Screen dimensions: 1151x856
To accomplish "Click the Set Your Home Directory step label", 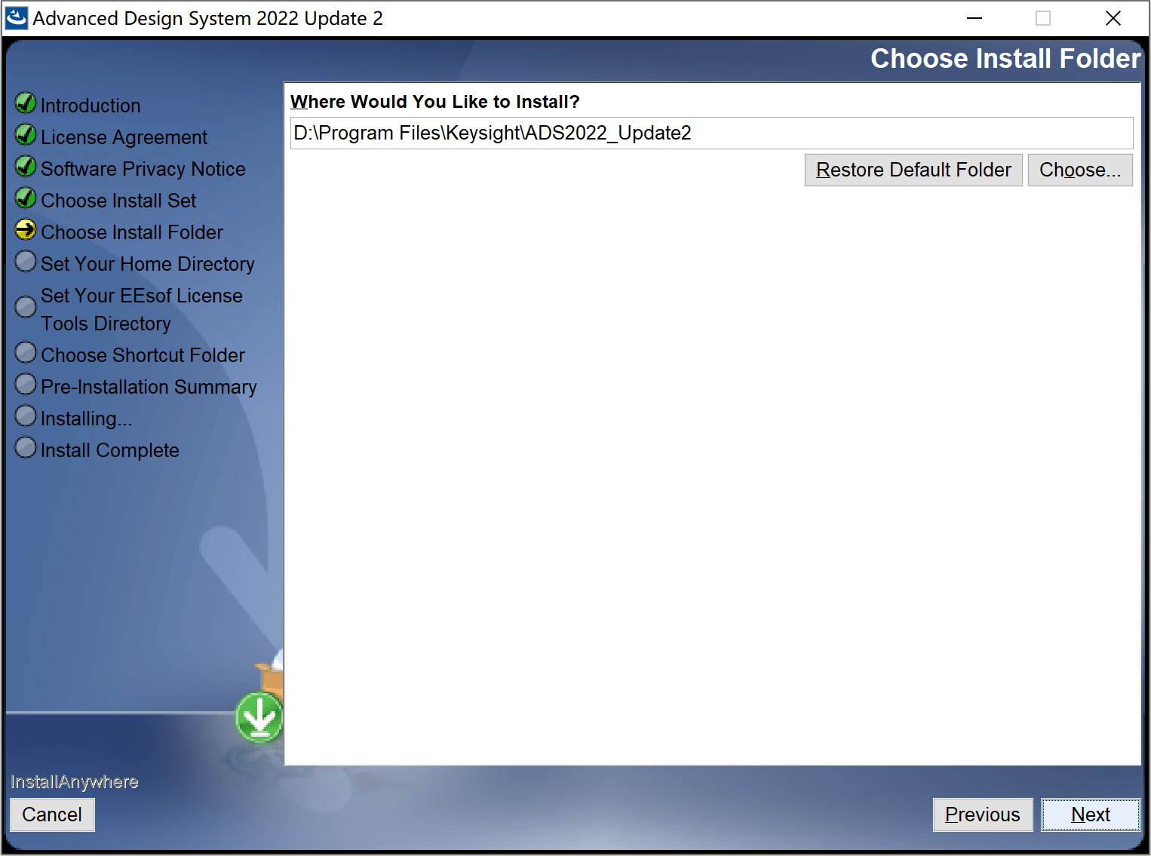I will pos(148,264).
